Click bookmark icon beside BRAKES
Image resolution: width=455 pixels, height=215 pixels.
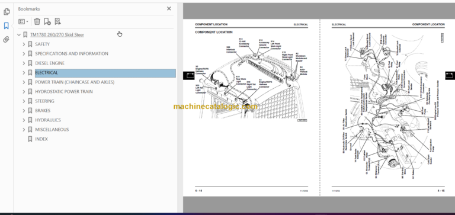click(30, 111)
